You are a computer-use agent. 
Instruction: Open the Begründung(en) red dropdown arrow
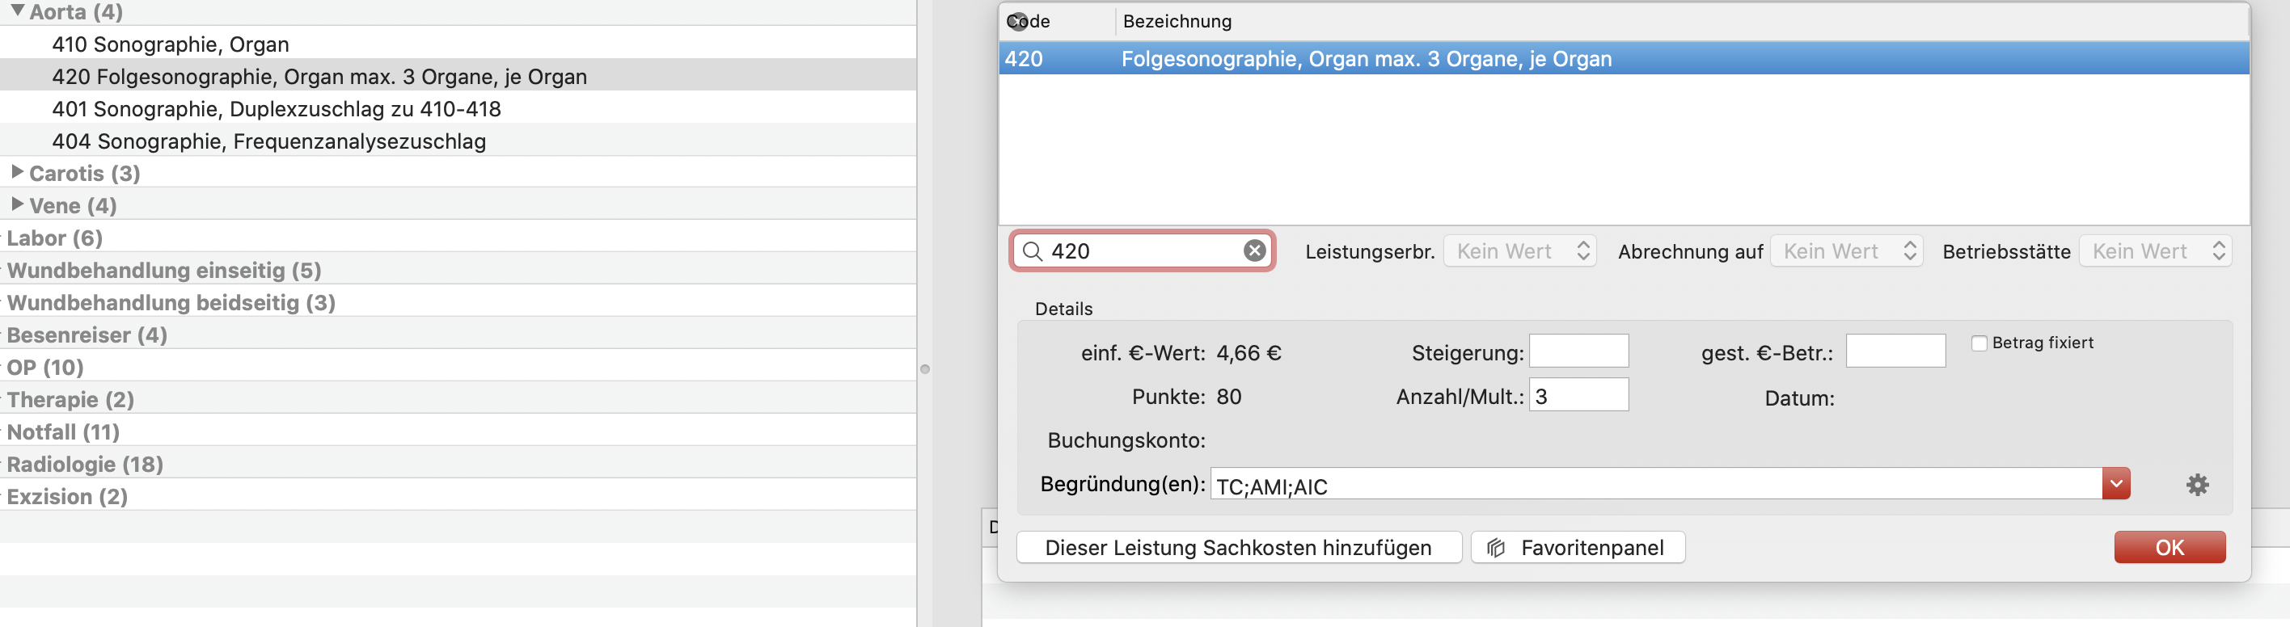(x=2116, y=484)
